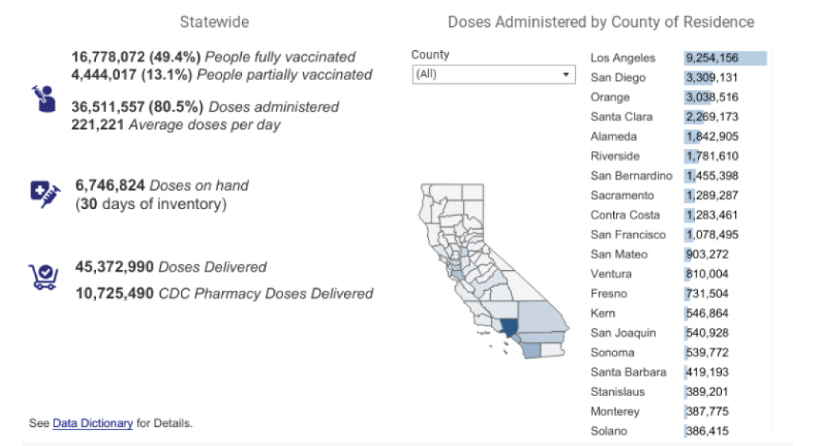
Task: Click the doses on hand vial icon
Action: click(x=44, y=193)
